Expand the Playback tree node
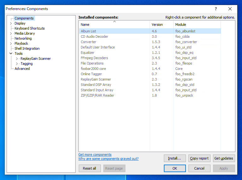 click(x=11, y=43)
